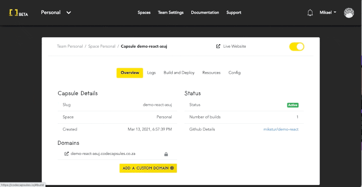Click the created date Mar 13, 2021

point(150,129)
